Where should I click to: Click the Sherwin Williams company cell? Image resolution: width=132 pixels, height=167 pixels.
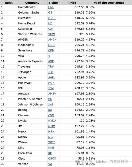coord(32,34)
